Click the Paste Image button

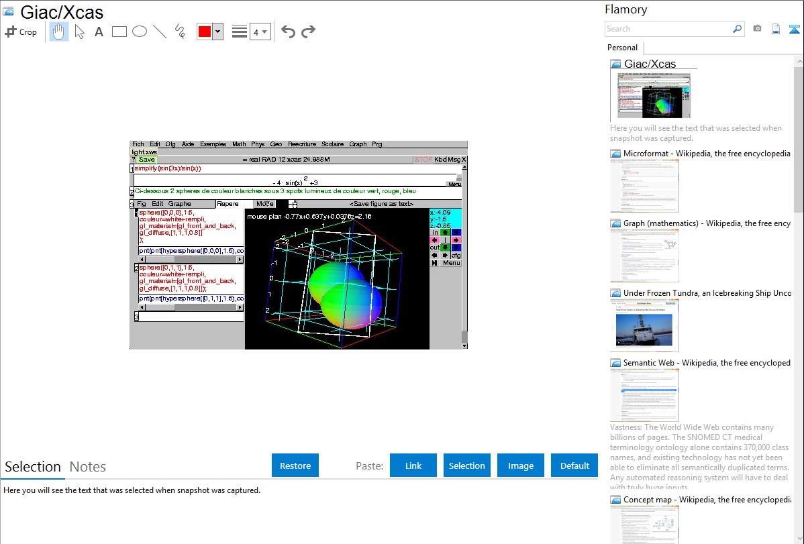(x=520, y=466)
